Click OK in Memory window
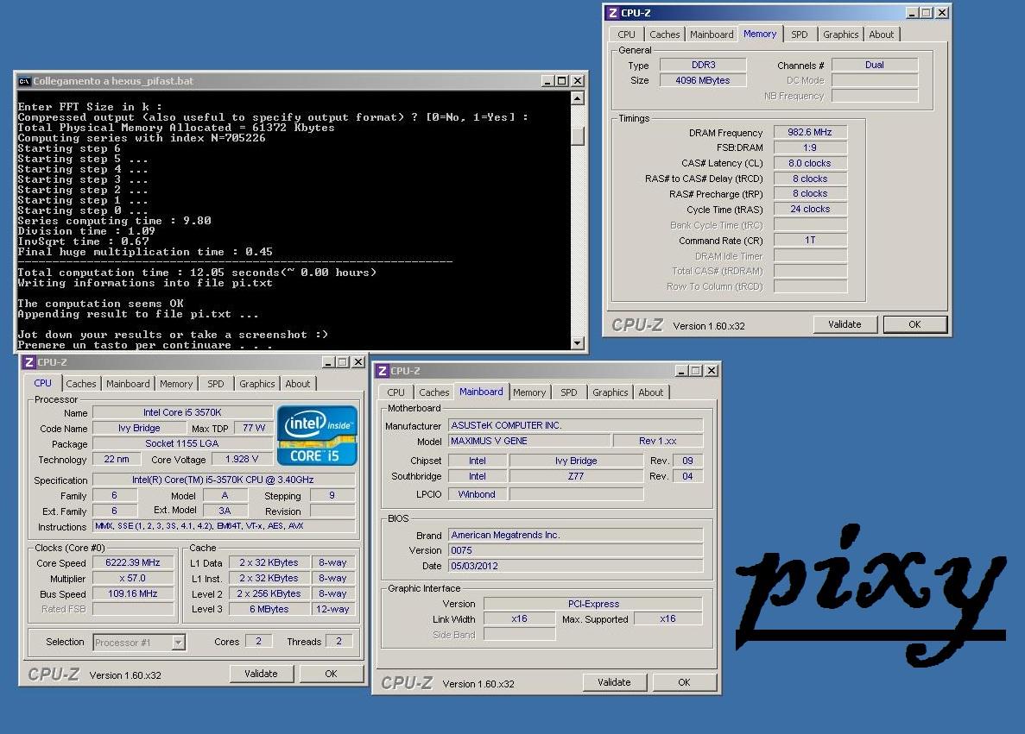The image size is (1025, 734). click(914, 324)
